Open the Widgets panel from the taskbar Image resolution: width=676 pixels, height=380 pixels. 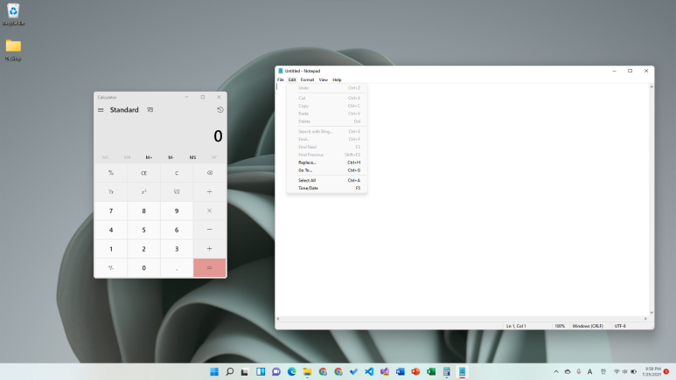261,372
